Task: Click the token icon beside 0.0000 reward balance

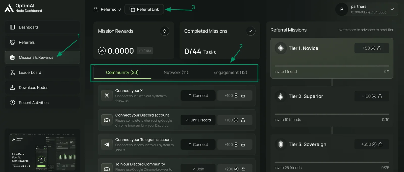Action: pos(102,51)
